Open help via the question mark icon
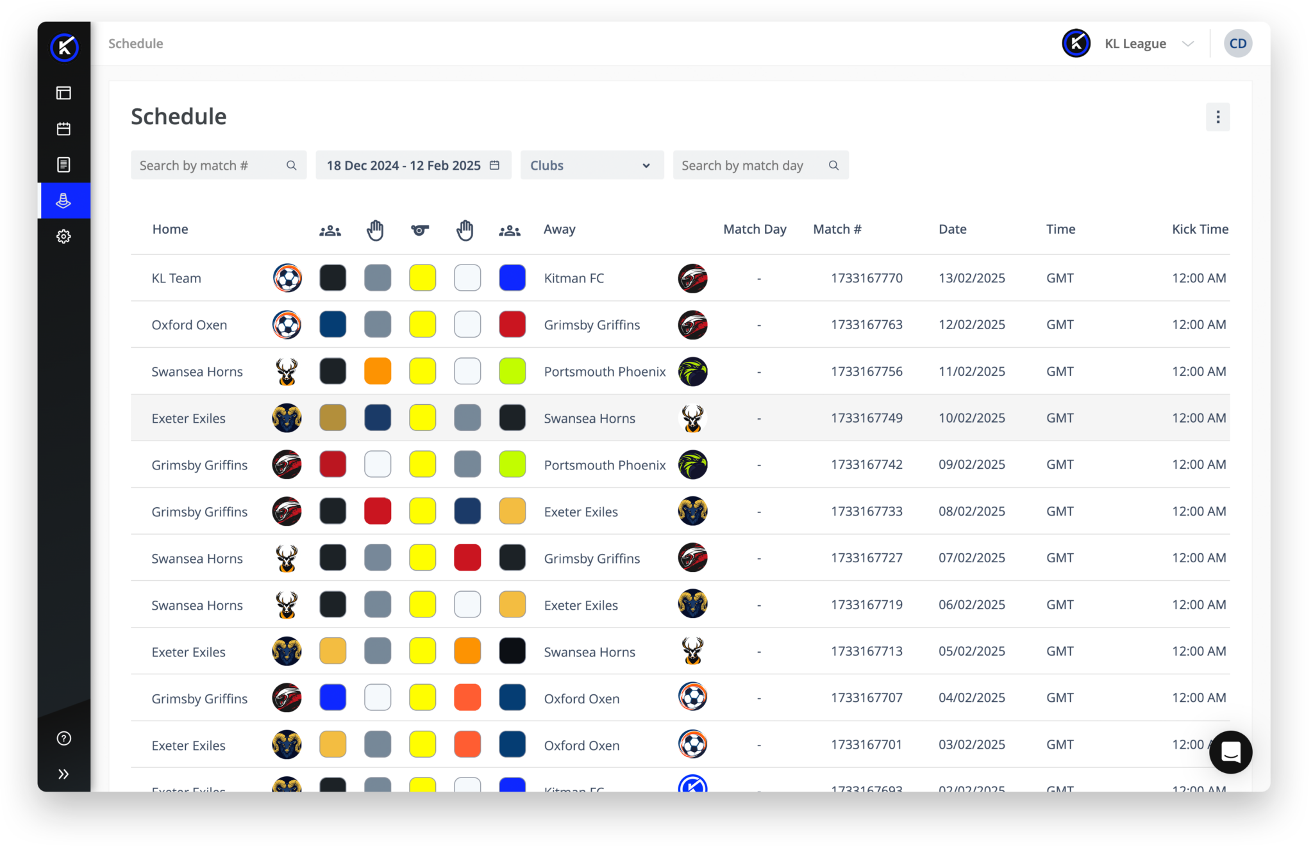The height and width of the screenshot is (855, 1313). 64,738
